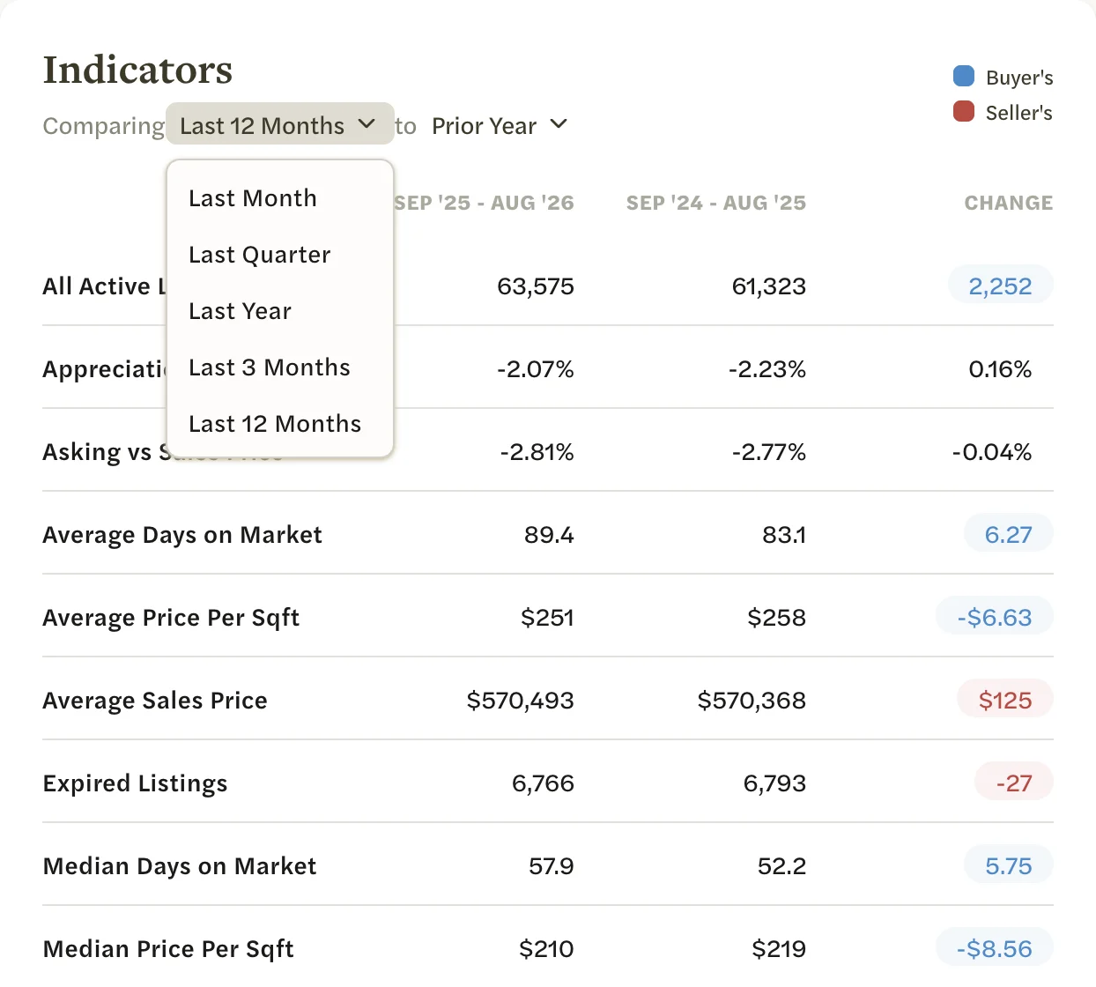Image resolution: width=1096 pixels, height=987 pixels.
Task: Click the $219 median price per sqft
Action: click(779, 949)
